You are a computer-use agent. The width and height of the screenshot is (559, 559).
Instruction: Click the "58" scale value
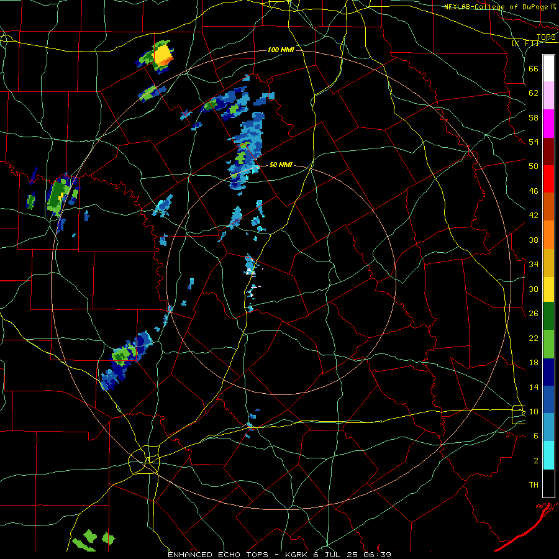[534, 117]
